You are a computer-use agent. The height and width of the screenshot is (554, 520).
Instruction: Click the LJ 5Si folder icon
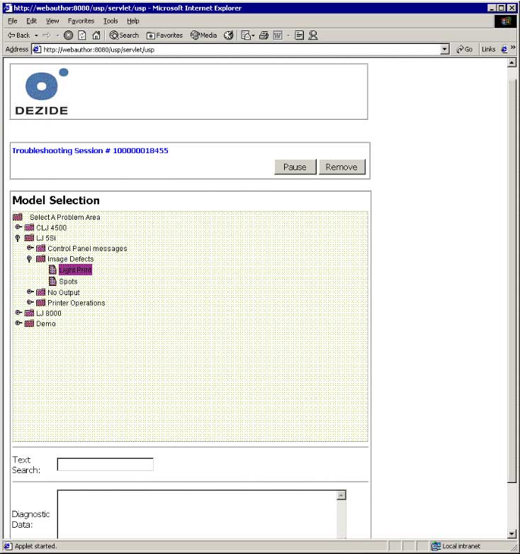(29, 238)
